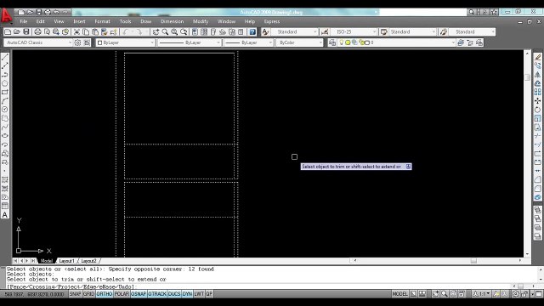Screen dimensions: 544x306
Task: Open the ByLayer lineweight dropdown
Action: 248,42
